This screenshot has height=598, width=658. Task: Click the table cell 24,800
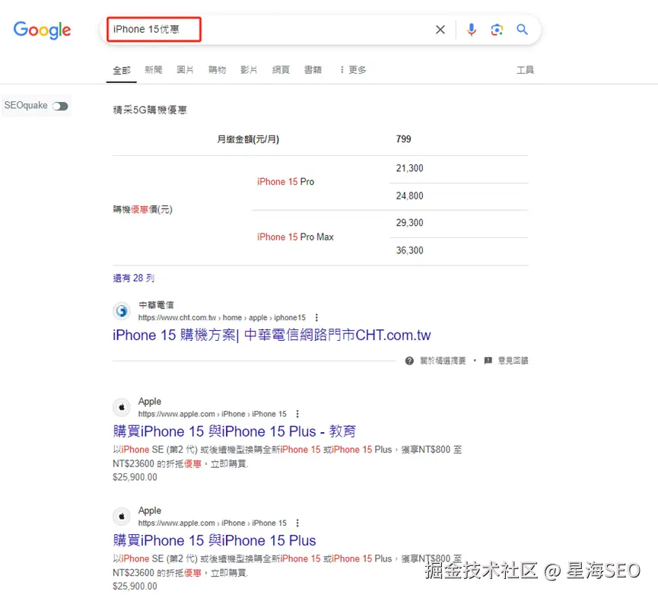click(409, 196)
